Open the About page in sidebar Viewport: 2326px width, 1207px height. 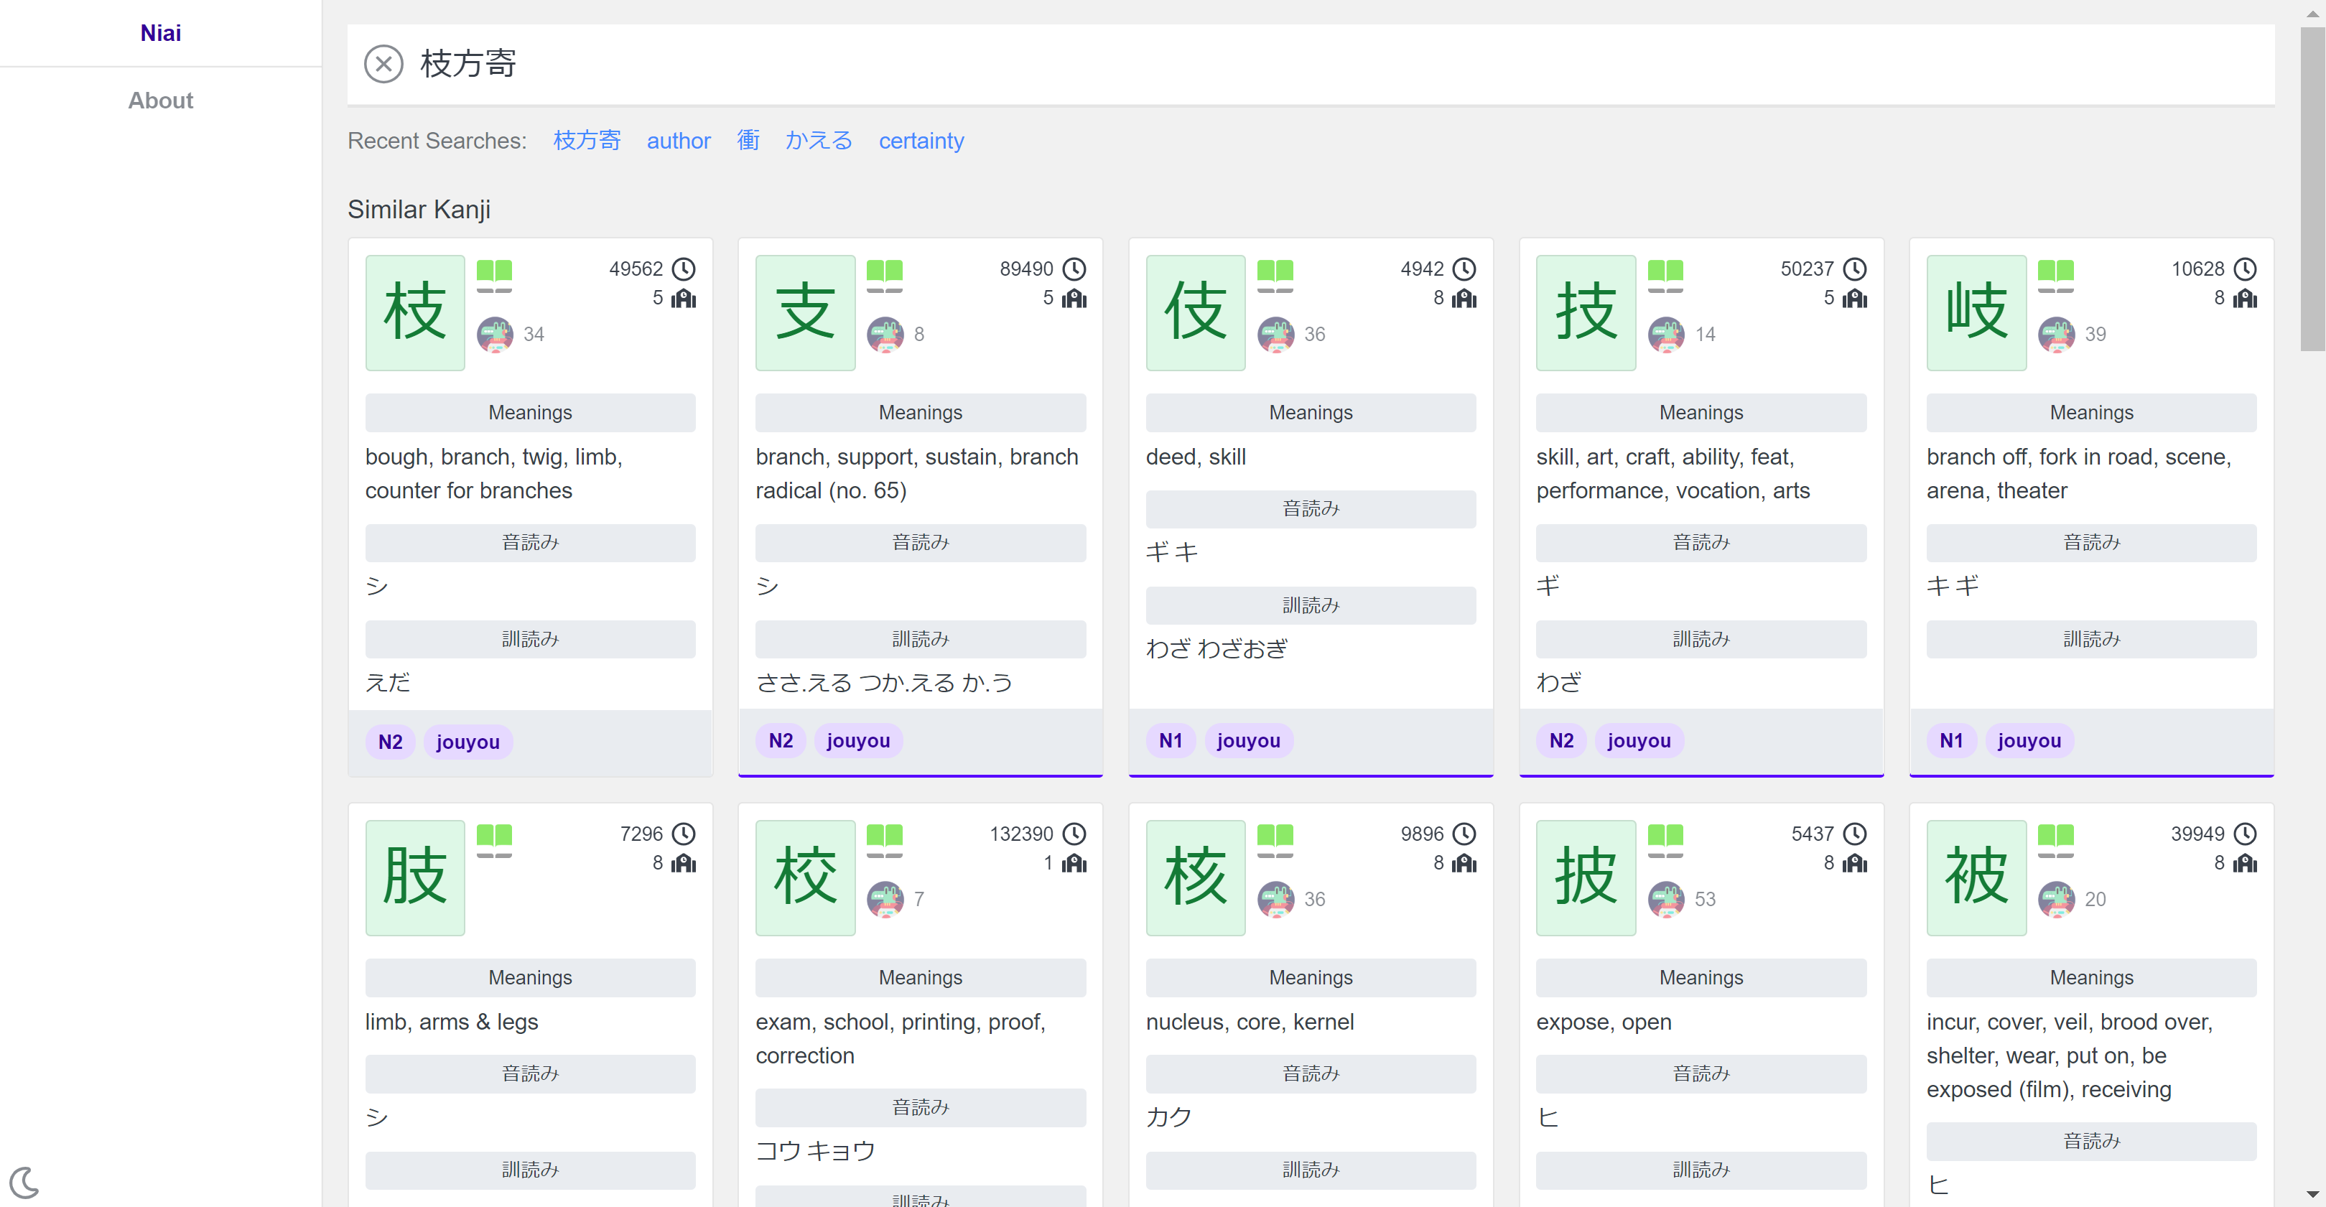tap(160, 101)
